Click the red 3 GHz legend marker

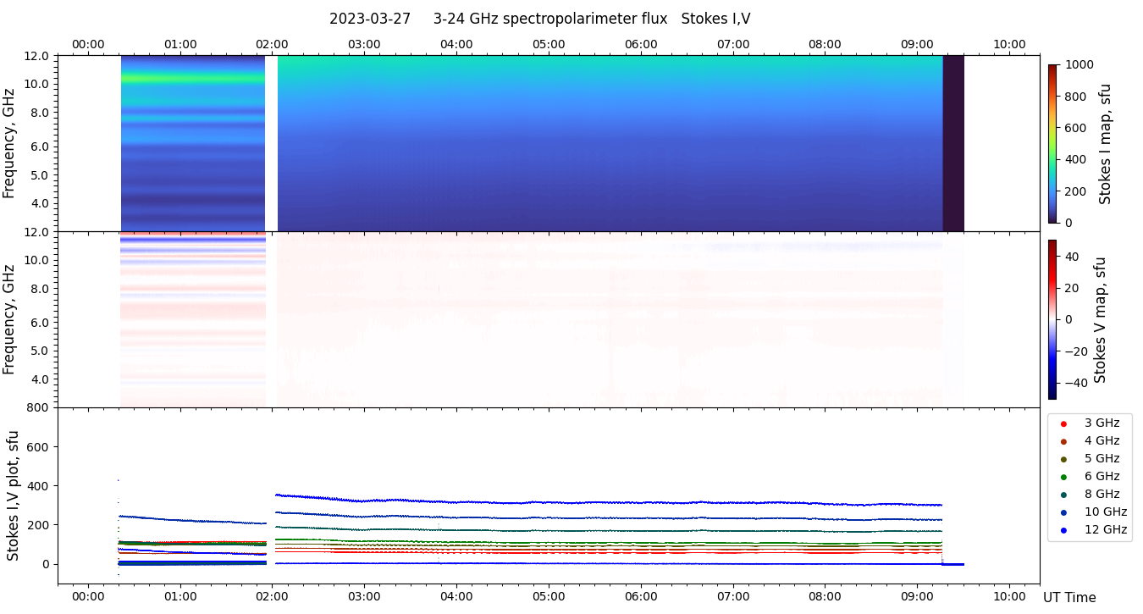tap(1063, 423)
